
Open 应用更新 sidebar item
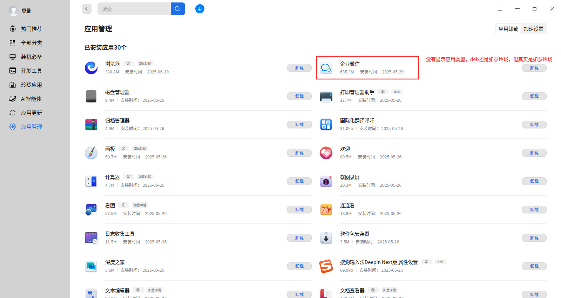click(x=31, y=113)
